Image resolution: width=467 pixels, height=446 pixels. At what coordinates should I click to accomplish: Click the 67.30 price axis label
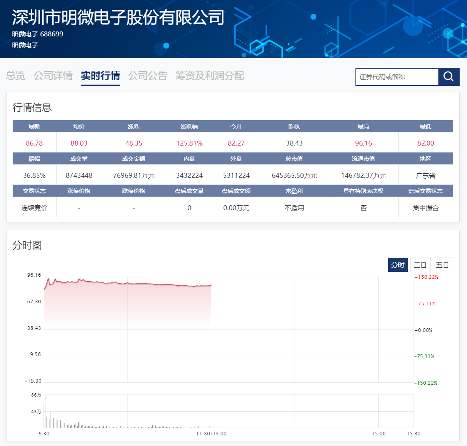34,302
